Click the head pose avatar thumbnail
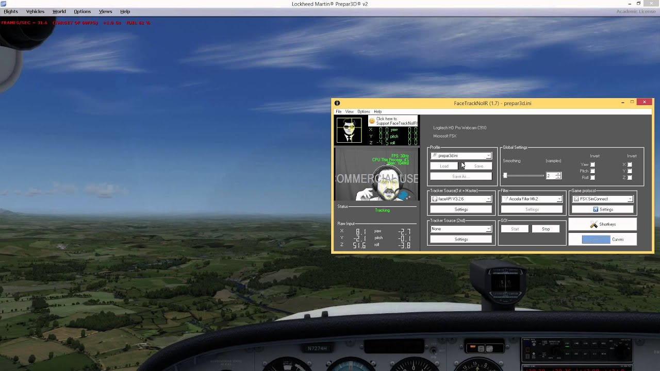The height and width of the screenshot is (371, 660). point(349,130)
